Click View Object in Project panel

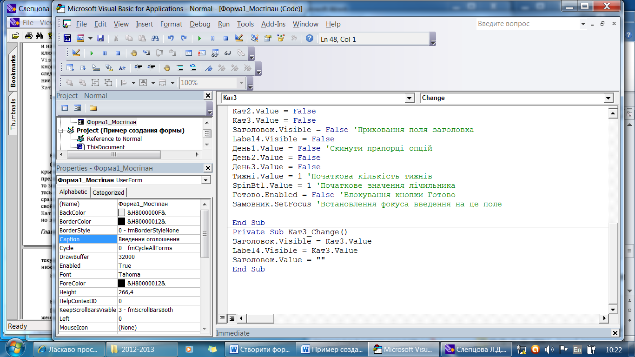point(77,108)
